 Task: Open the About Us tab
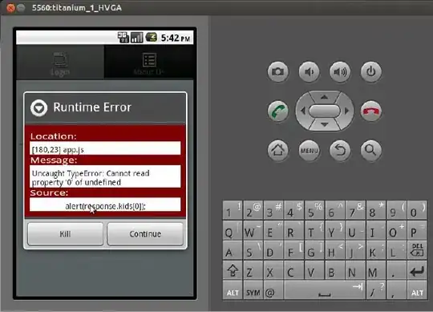click(149, 63)
